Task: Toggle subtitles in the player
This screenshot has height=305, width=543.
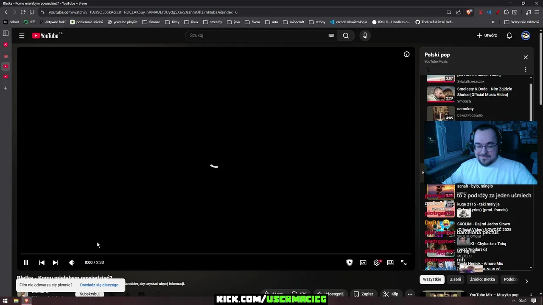Action: (x=363, y=263)
